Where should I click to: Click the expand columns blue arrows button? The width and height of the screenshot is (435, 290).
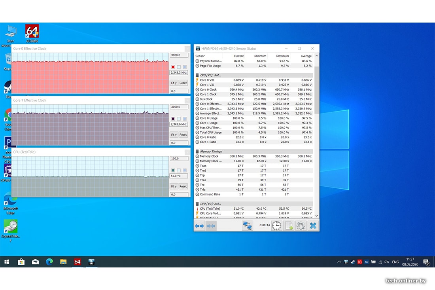199,226
